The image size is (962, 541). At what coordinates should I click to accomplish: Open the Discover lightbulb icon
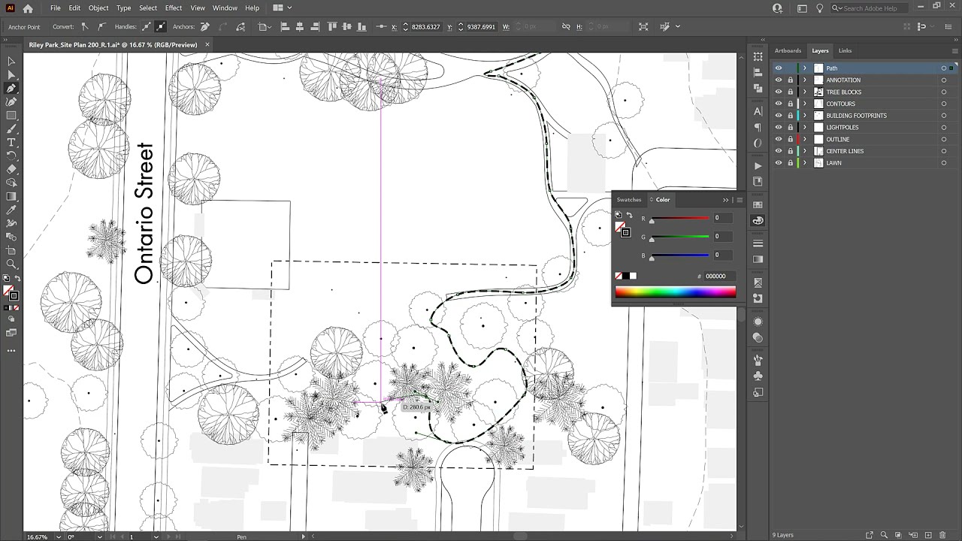[x=820, y=8]
